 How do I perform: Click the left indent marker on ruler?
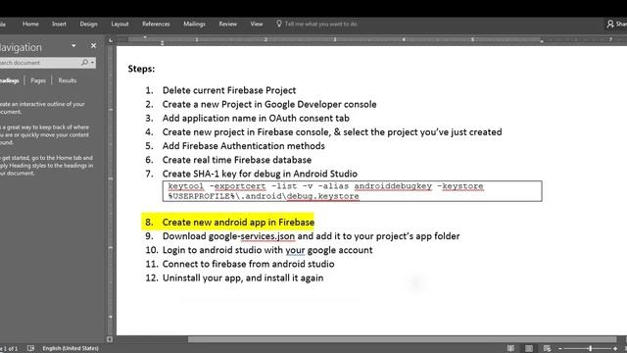pyautogui.click(x=162, y=42)
